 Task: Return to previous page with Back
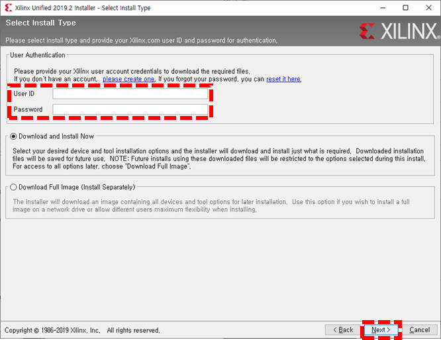(x=342, y=329)
